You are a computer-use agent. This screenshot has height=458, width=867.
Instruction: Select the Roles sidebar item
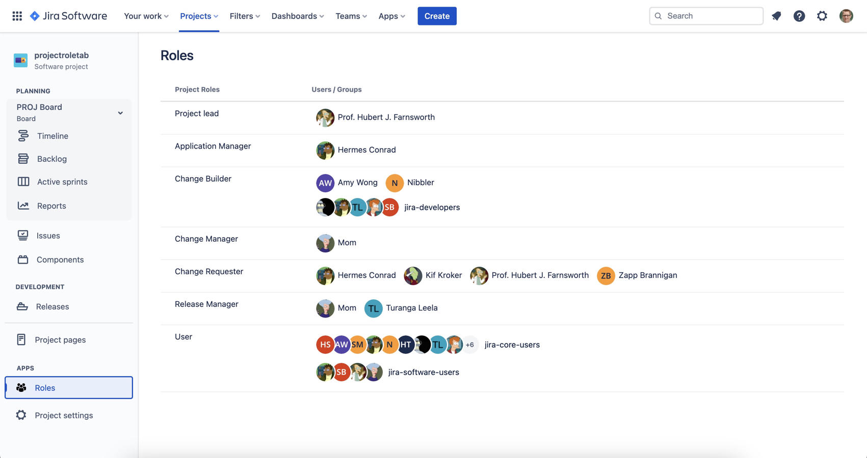click(x=69, y=388)
